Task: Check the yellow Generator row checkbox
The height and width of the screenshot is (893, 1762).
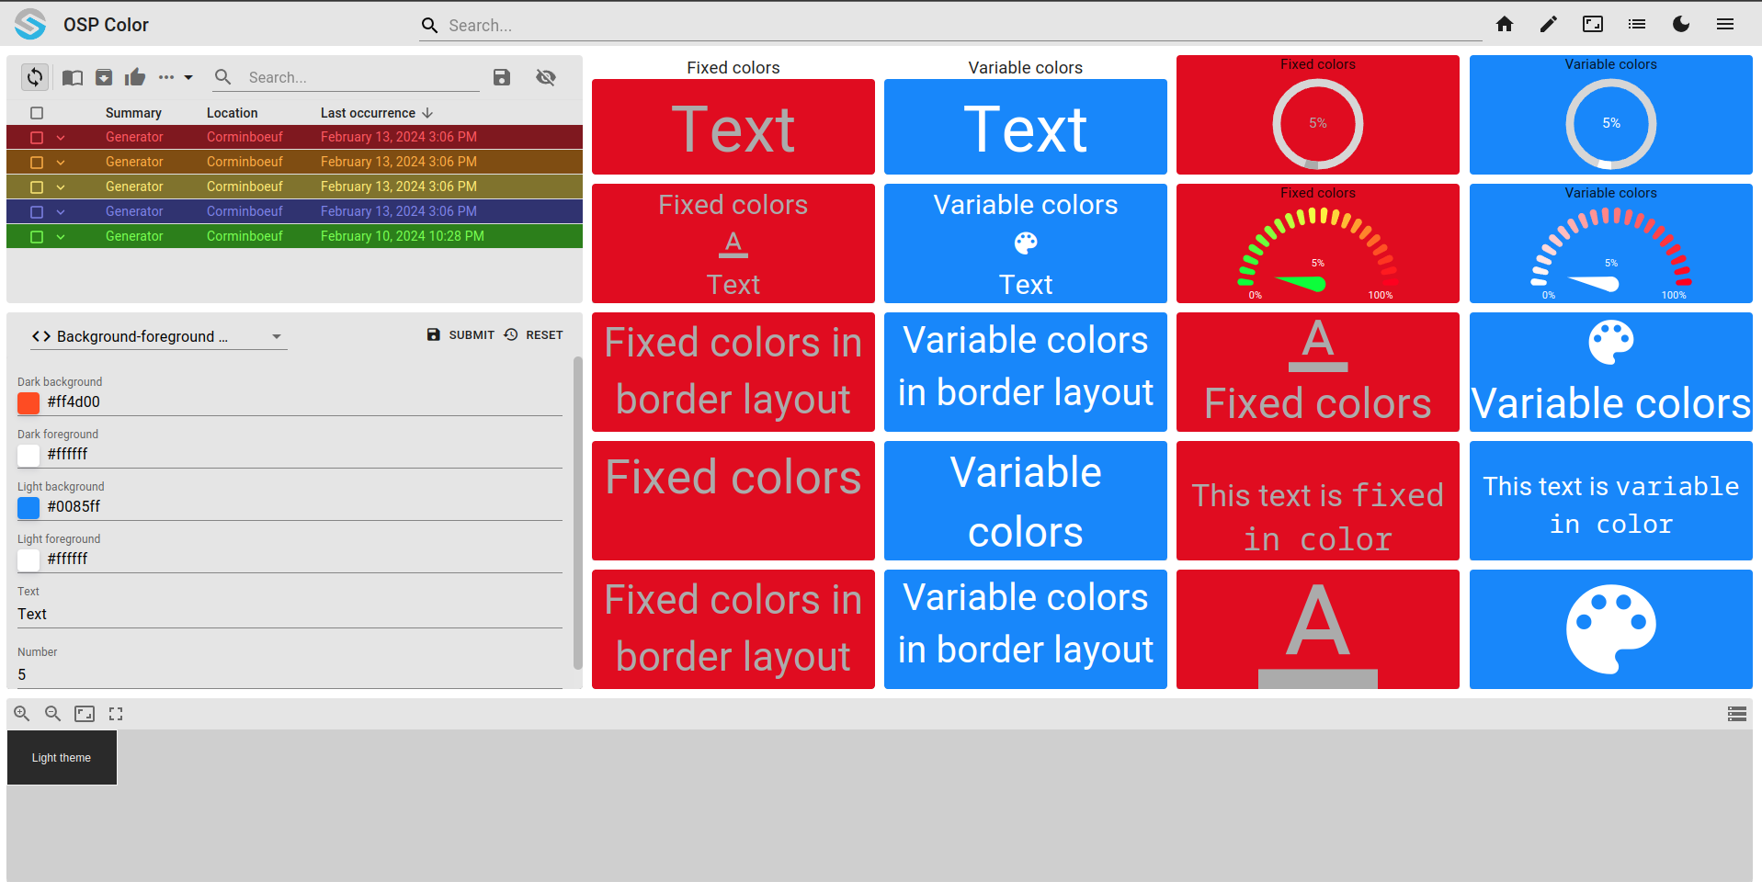Action: coord(37,187)
